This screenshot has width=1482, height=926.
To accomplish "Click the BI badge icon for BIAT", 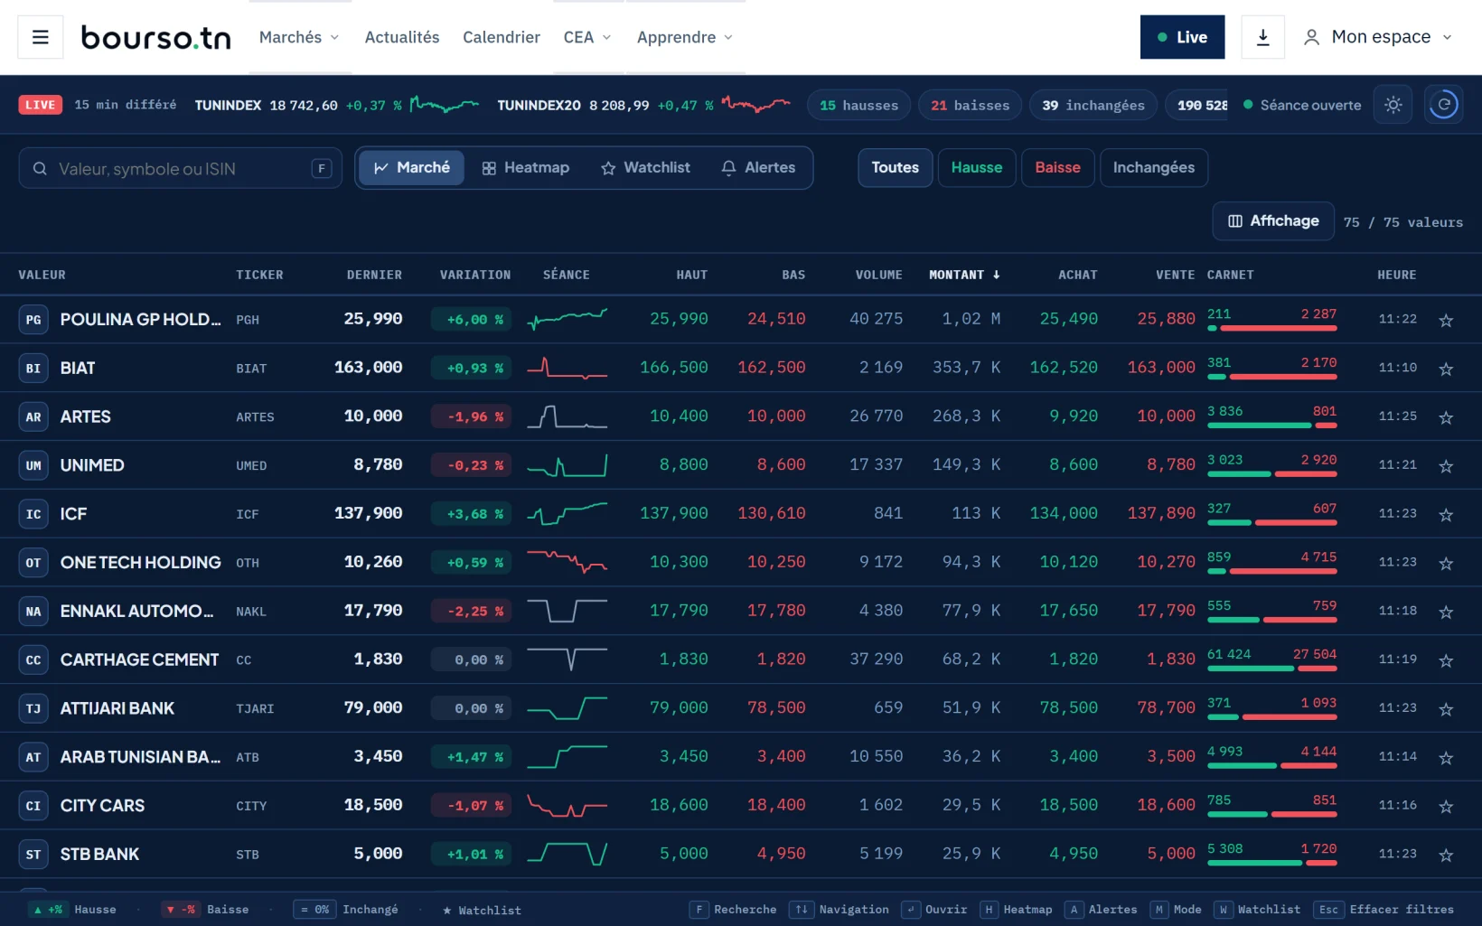I will [33, 369].
